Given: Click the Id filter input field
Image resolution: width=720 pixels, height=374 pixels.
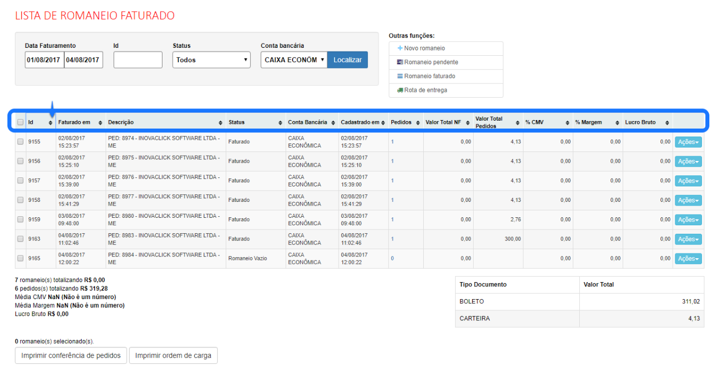Looking at the screenshot, I should [138, 60].
